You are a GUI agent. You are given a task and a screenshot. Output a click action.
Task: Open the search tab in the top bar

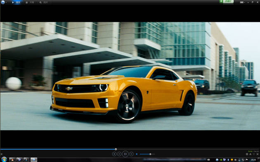click(43, 2)
